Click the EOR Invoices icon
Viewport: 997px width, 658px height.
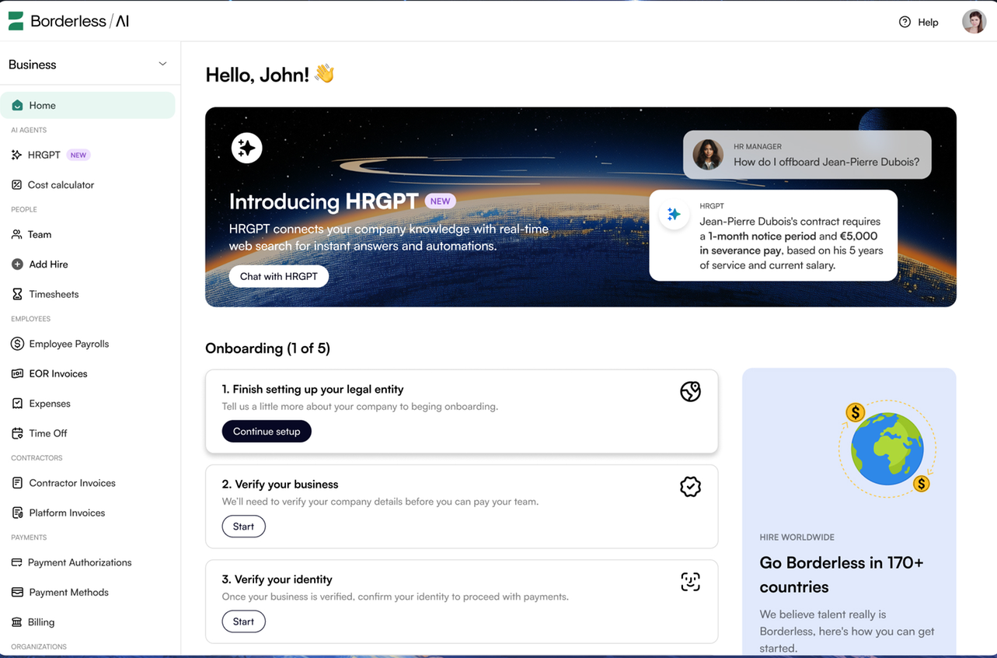click(x=17, y=373)
